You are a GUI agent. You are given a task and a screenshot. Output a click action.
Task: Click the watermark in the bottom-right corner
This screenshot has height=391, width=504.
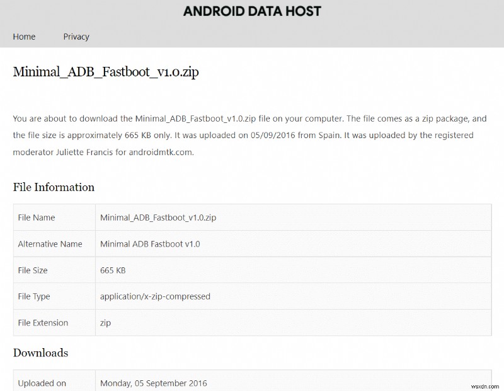tap(485, 385)
